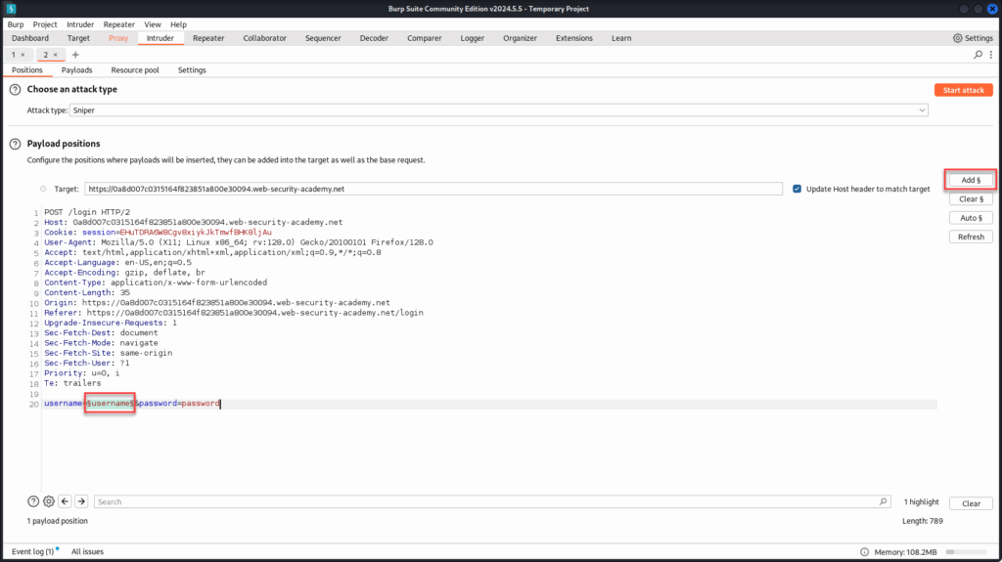The image size is (1002, 562).
Task: Click the target field indicator icon
Action: [43, 189]
